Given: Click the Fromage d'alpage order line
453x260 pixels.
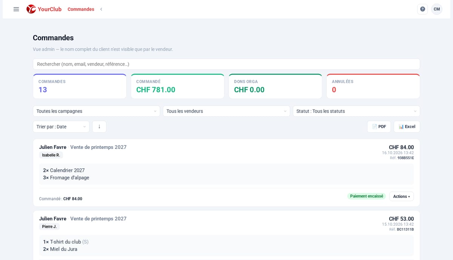Looking at the screenshot, I should pos(66,178).
